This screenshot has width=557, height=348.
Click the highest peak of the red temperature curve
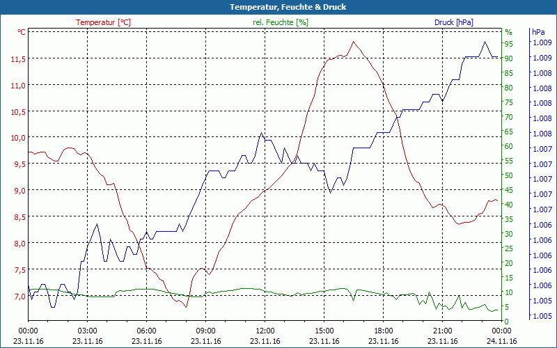coord(354,42)
